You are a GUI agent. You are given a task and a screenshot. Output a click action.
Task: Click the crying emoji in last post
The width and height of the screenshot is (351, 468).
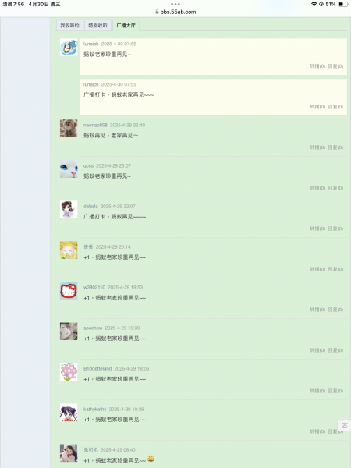[151, 459]
